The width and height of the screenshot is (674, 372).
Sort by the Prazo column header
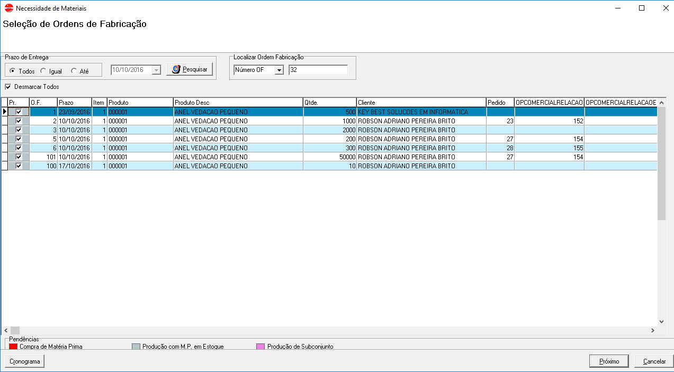[x=74, y=102]
